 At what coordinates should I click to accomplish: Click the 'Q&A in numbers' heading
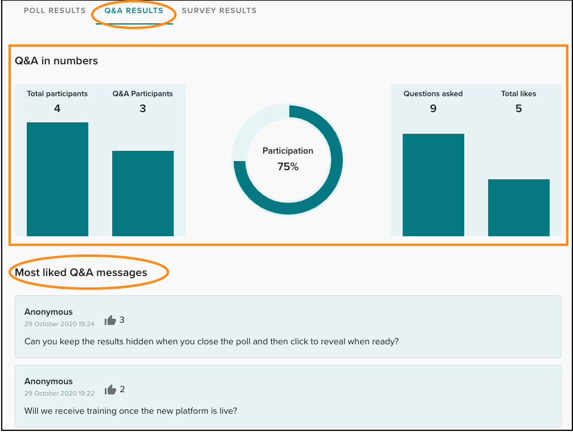[x=56, y=61]
